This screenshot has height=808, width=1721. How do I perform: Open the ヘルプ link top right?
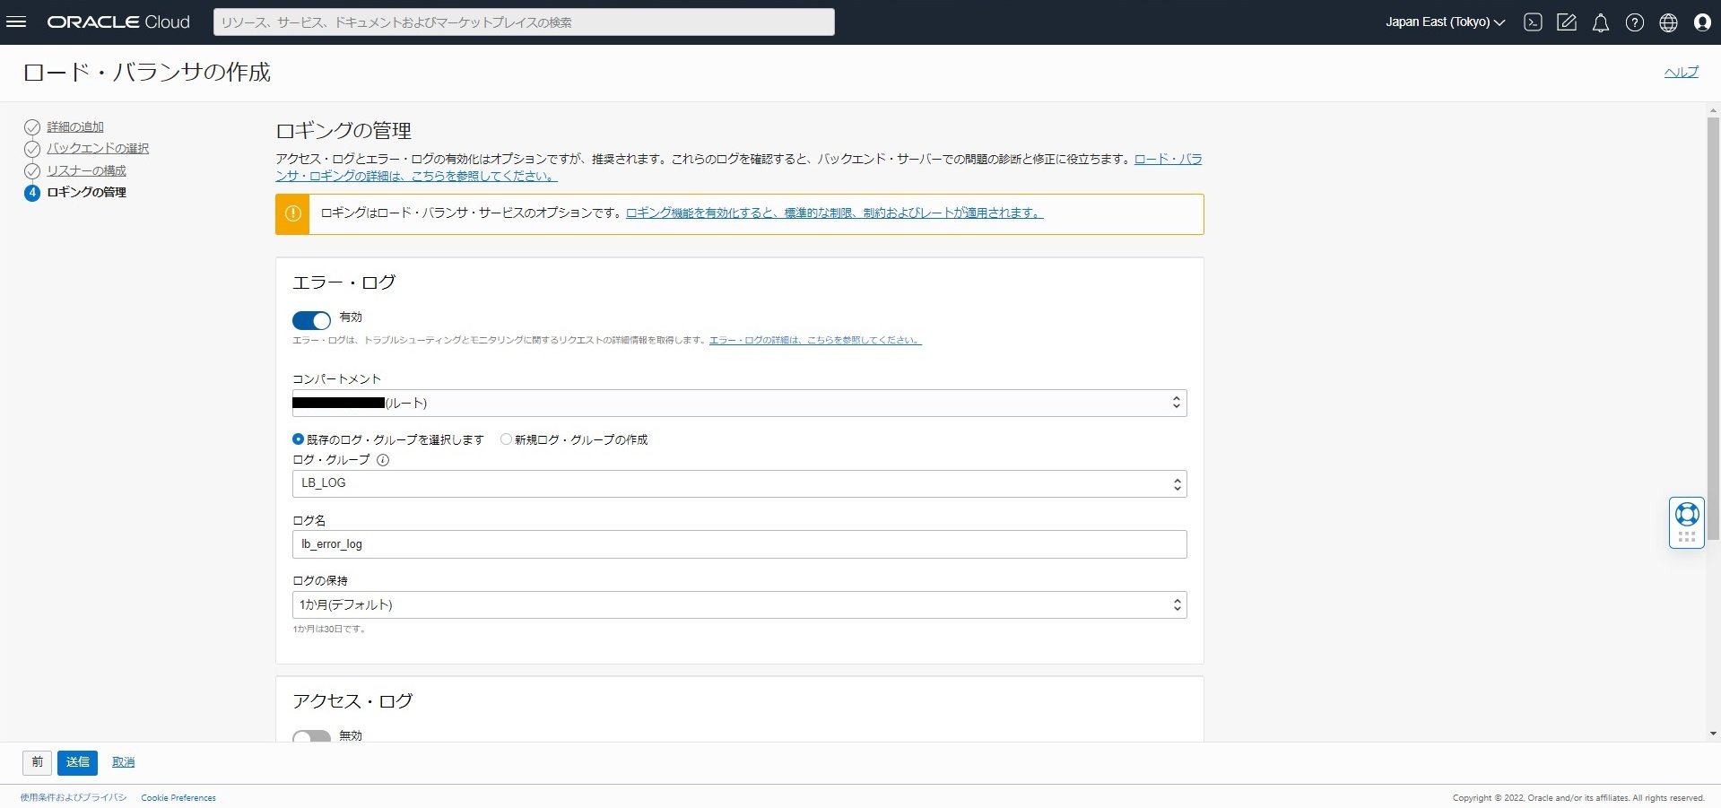(1681, 72)
